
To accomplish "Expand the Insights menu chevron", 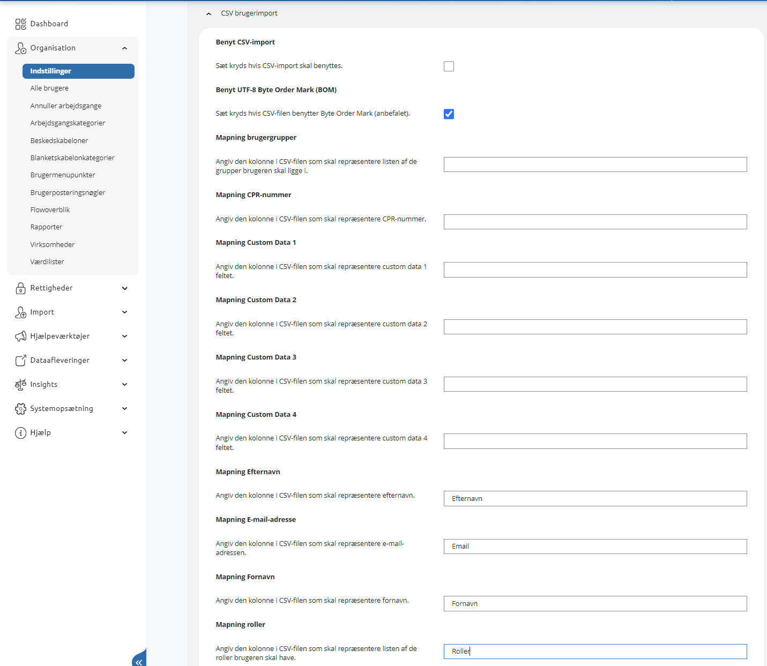I will 124,385.
